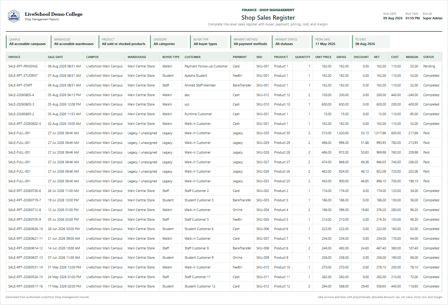The width and height of the screenshot is (448, 305).
Task: Click customer 'Runtime Customer'
Action: pyautogui.click(x=198, y=114)
